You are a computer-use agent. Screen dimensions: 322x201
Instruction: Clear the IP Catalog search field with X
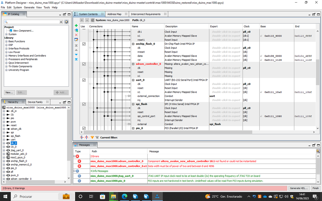pos(61,22)
